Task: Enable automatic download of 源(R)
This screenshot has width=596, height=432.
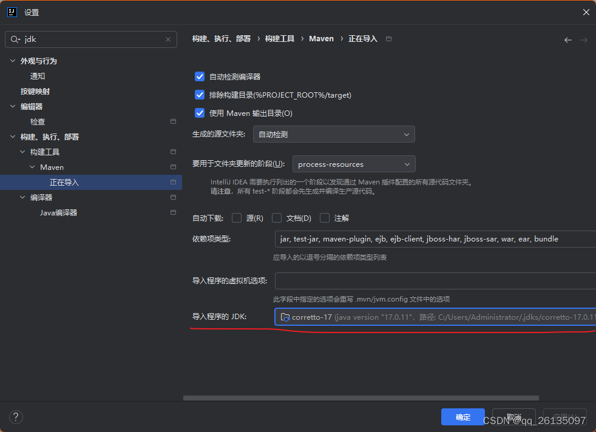Action: [237, 218]
